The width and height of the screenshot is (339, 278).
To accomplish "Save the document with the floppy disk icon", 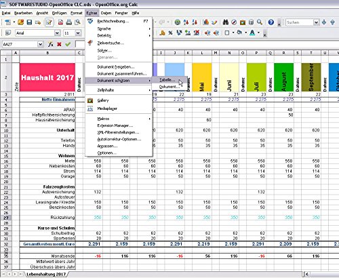I will point(29,22).
